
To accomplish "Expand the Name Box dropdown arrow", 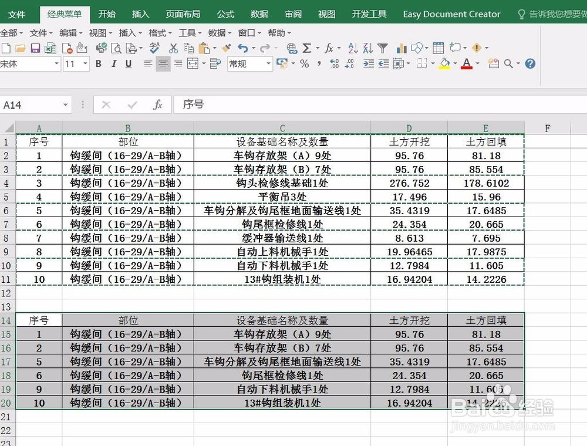I will point(66,105).
